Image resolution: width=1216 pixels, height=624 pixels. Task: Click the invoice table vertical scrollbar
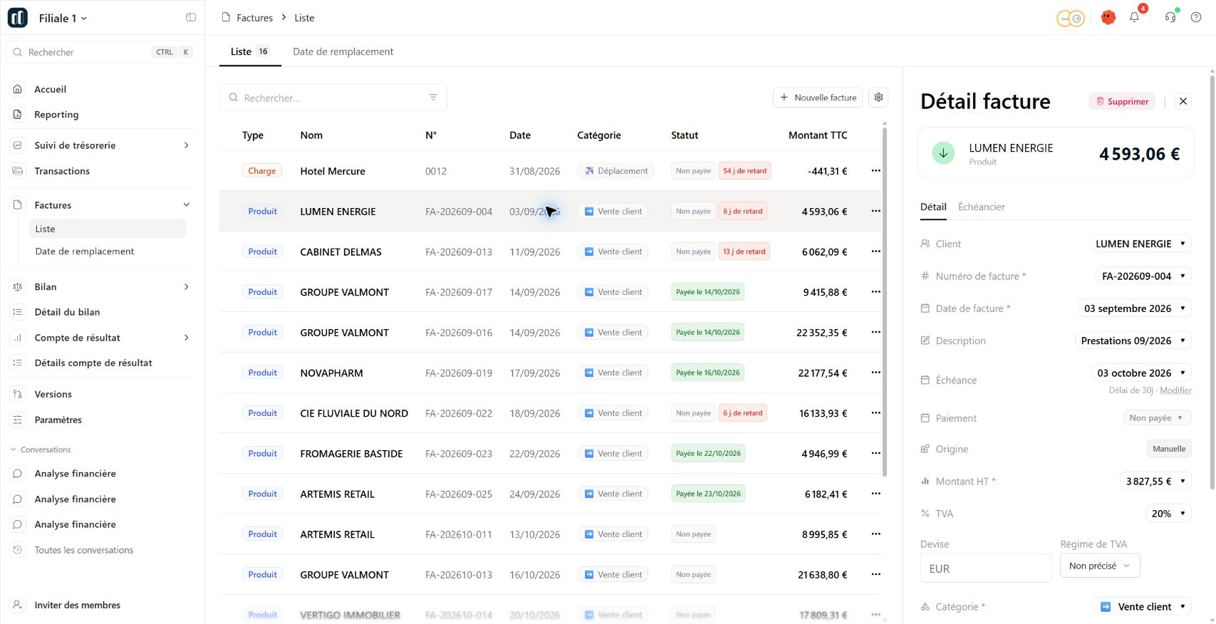885,303
